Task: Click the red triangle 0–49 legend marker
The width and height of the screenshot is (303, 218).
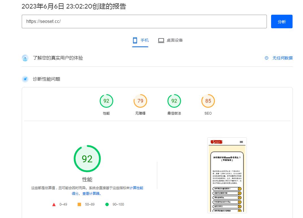Action: [x=54, y=204]
